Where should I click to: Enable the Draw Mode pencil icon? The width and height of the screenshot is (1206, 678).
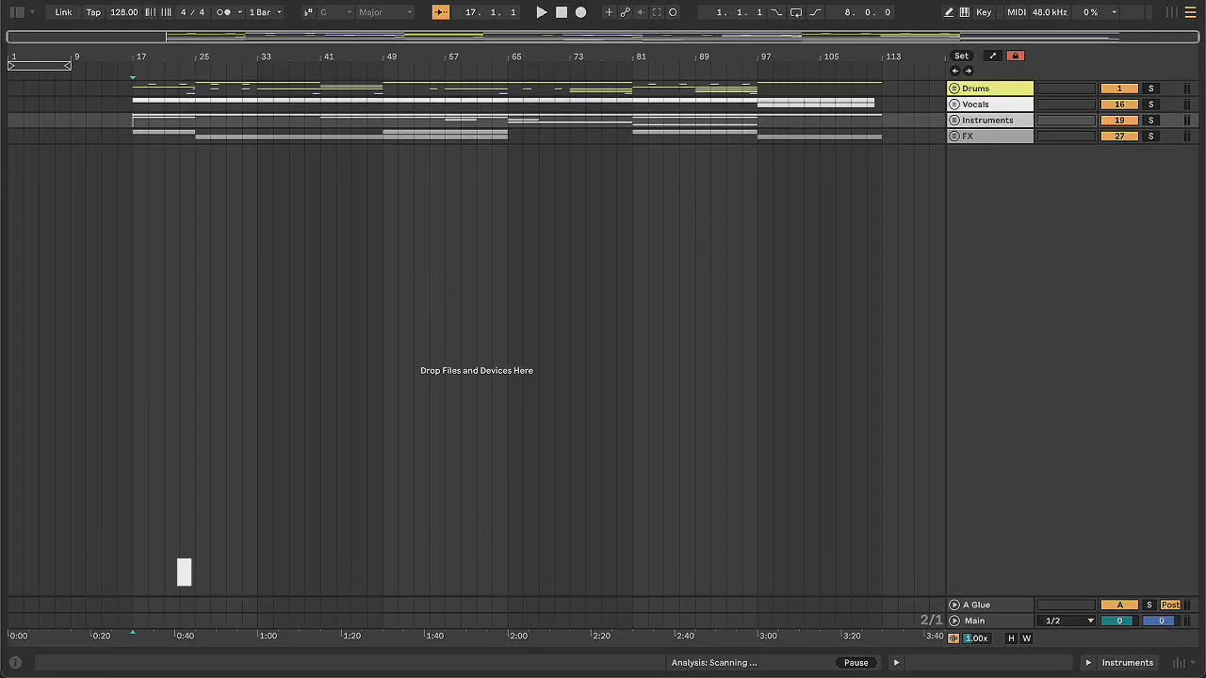click(x=949, y=12)
